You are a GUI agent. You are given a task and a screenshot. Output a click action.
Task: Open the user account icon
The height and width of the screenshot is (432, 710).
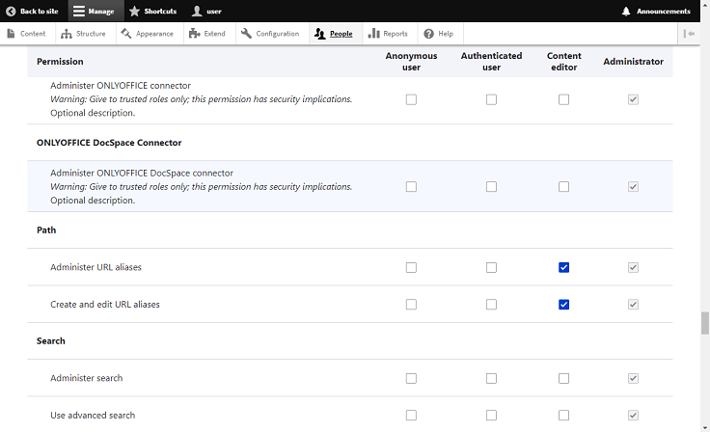pyautogui.click(x=197, y=12)
